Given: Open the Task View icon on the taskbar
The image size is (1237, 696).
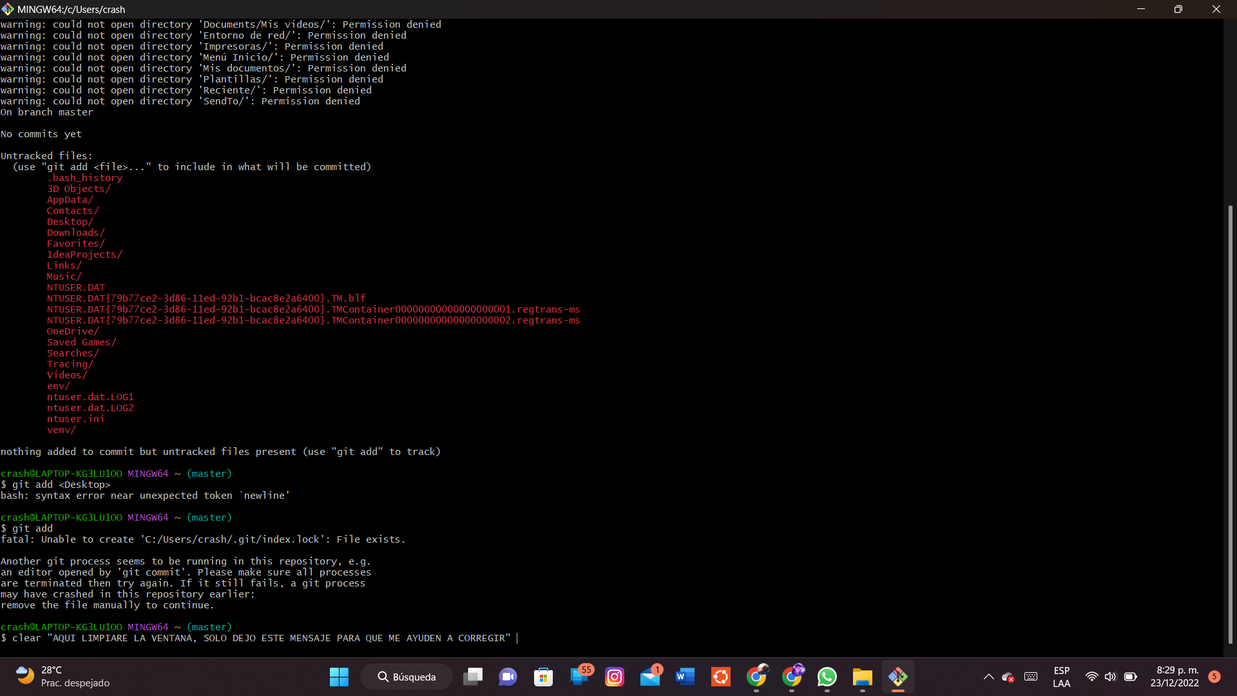Looking at the screenshot, I should click(473, 677).
